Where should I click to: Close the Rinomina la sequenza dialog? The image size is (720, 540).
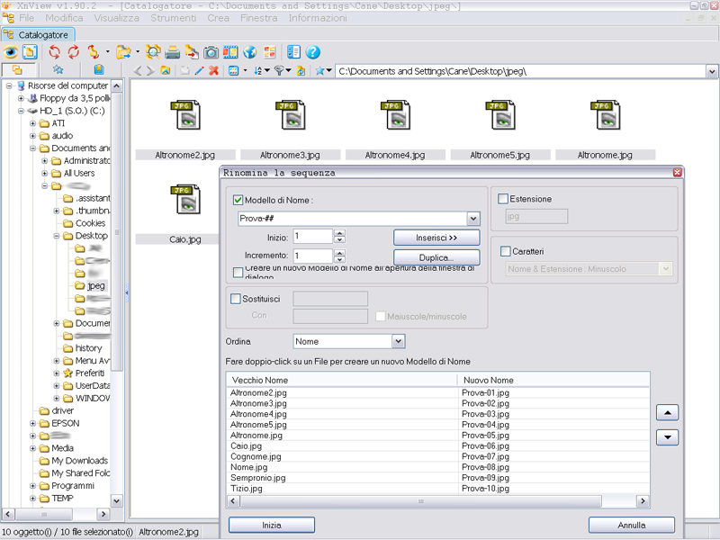pos(678,172)
